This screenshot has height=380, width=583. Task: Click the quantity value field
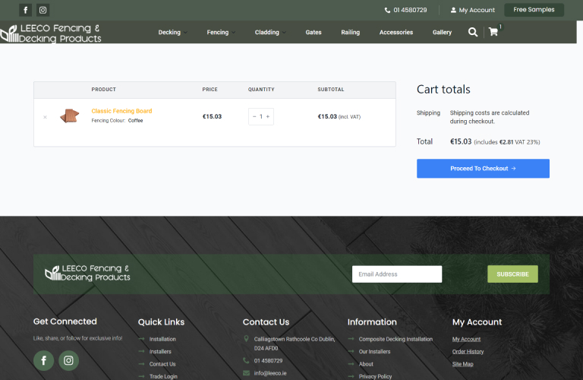[x=261, y=116]
